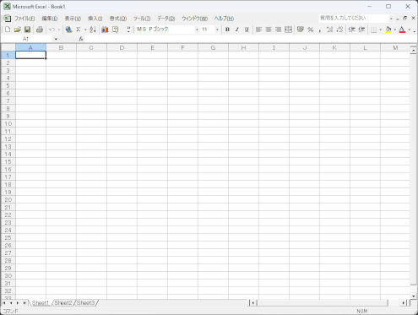Apply AutoSum with sigma icon
The image size is (418, 315).
79,30
